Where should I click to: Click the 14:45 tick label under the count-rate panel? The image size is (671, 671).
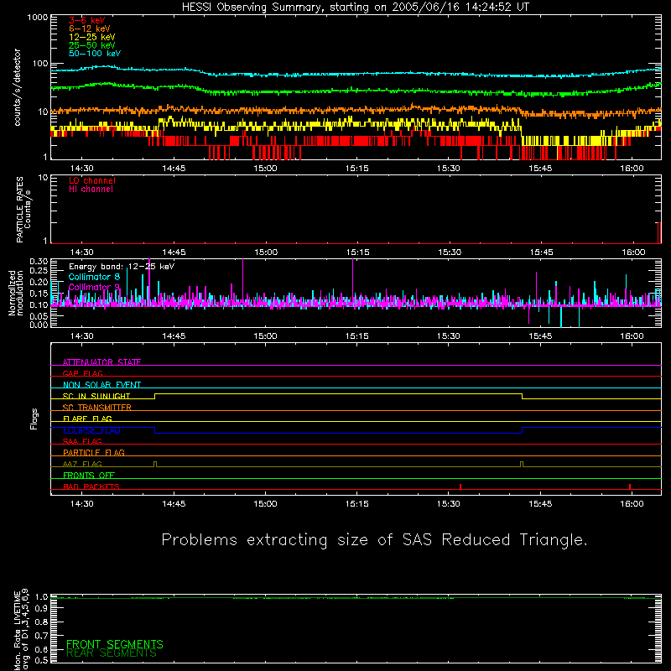coord(174,169)
